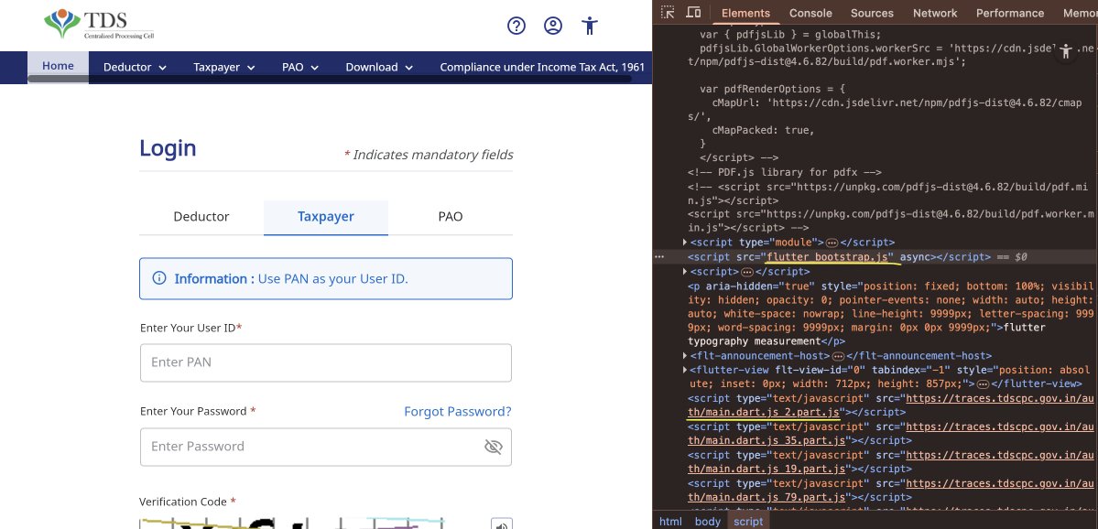The width and height of the screenshot is (1098, 529).
Task: Click the Enter Password input field
Action: 326,447
